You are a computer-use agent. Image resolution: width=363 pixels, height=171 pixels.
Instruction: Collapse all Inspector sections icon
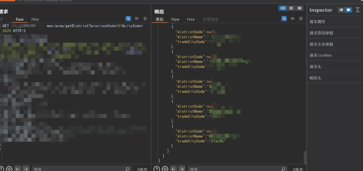point(357,10)
